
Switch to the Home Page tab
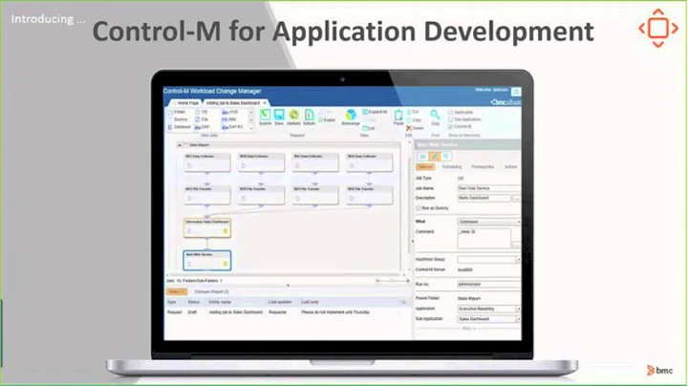point(186,103)
